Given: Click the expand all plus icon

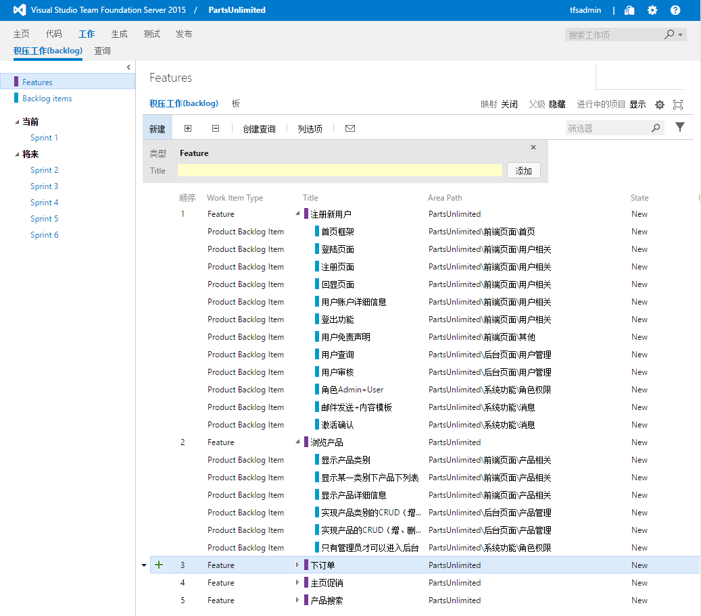Looking at the screenshot, I should click(x=188, y=128).
